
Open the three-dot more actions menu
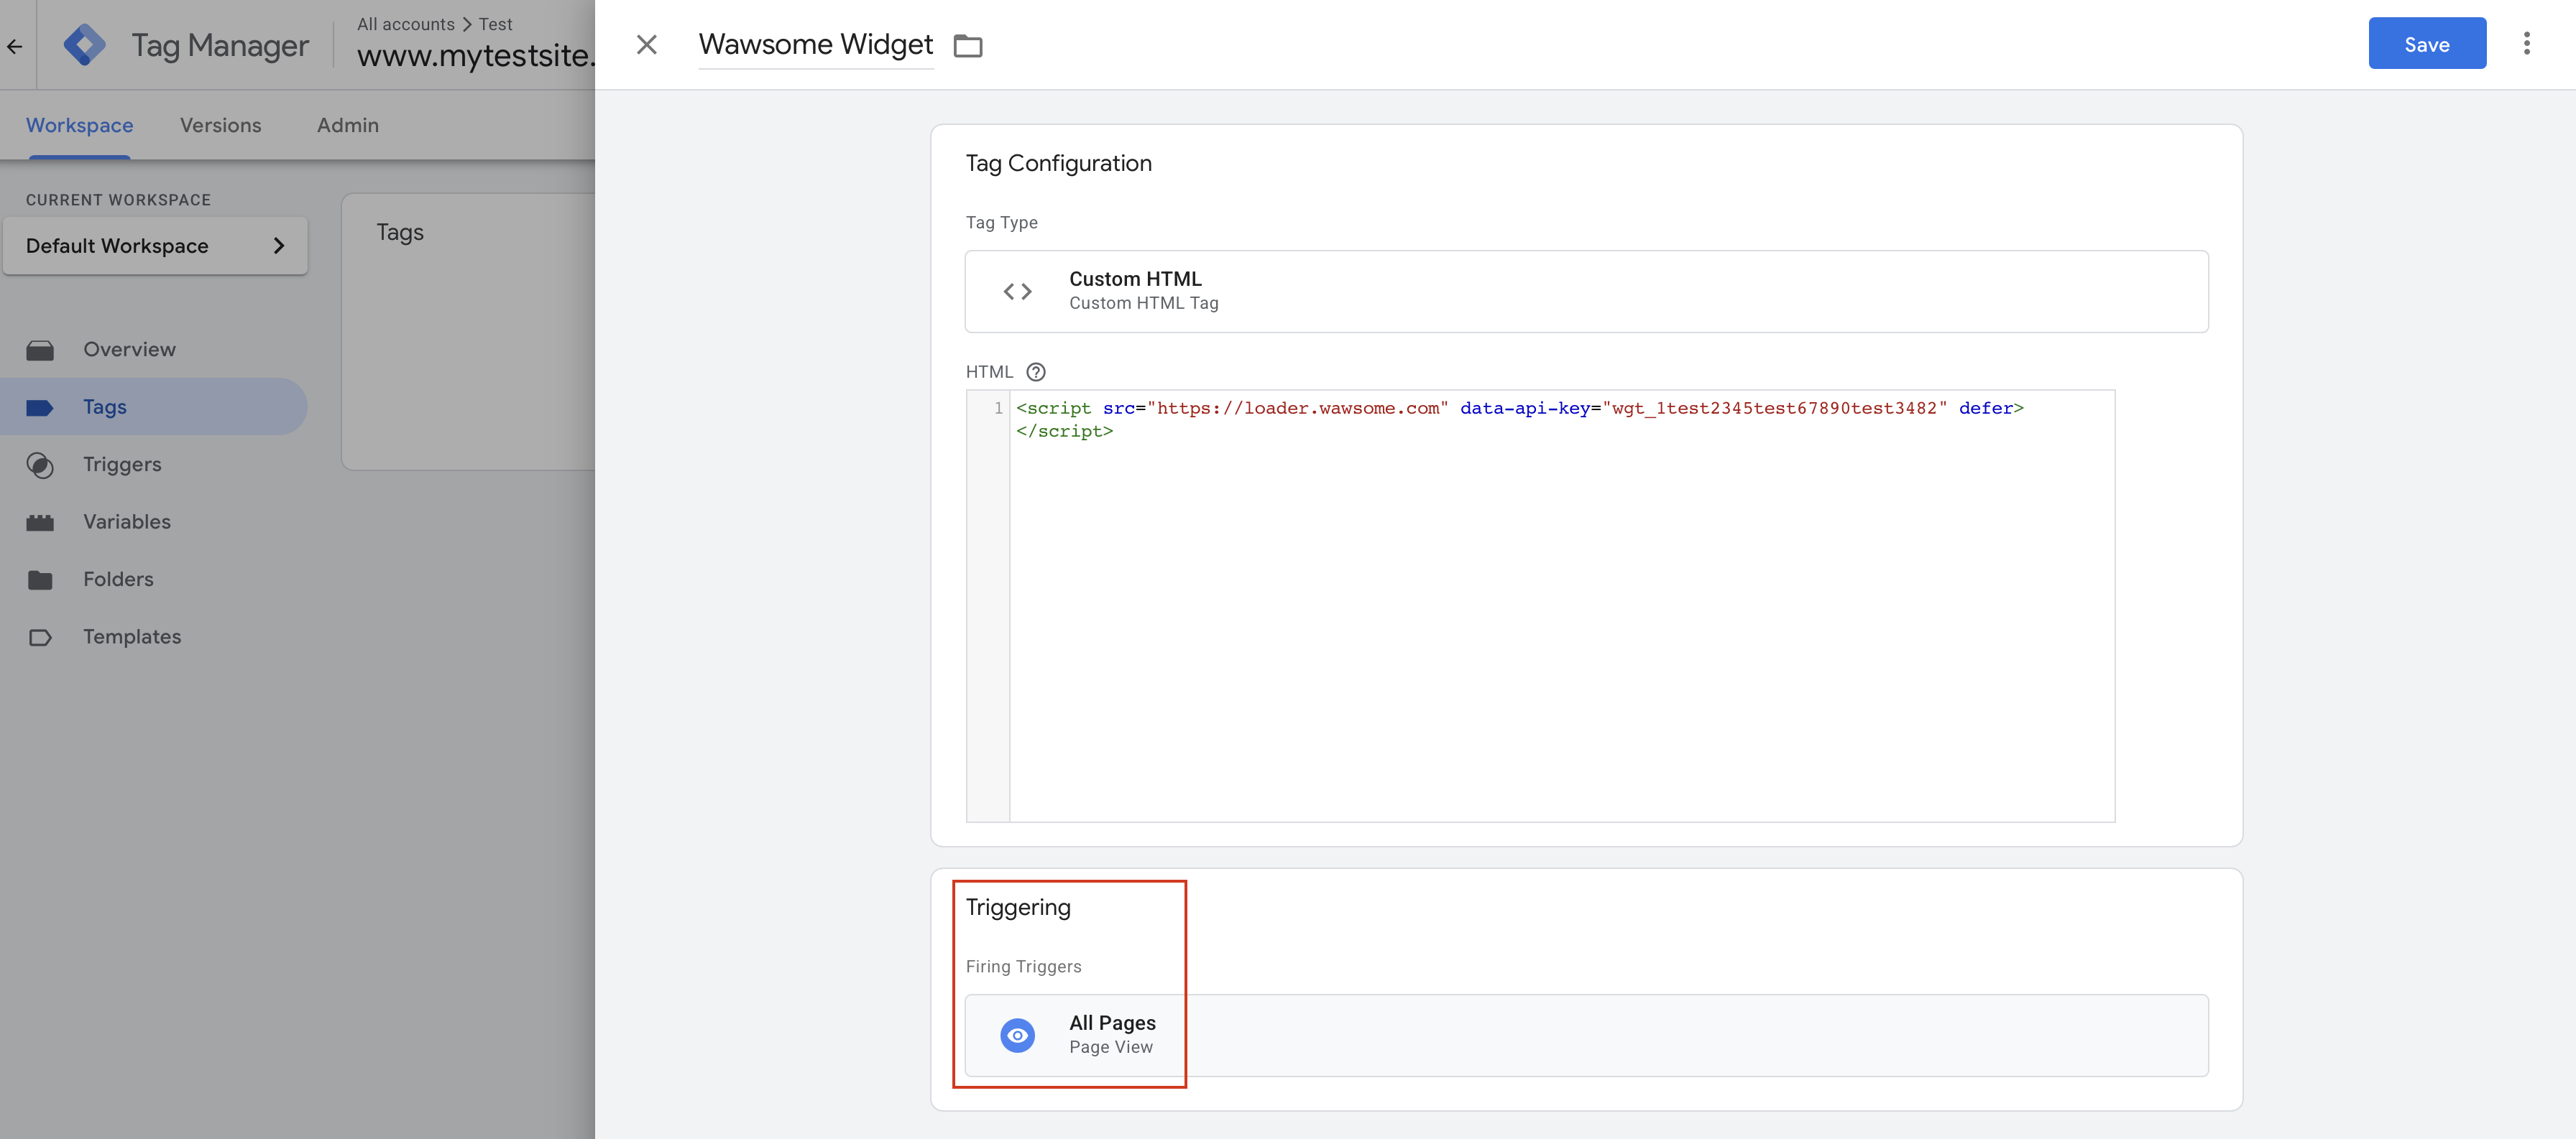2526,44
